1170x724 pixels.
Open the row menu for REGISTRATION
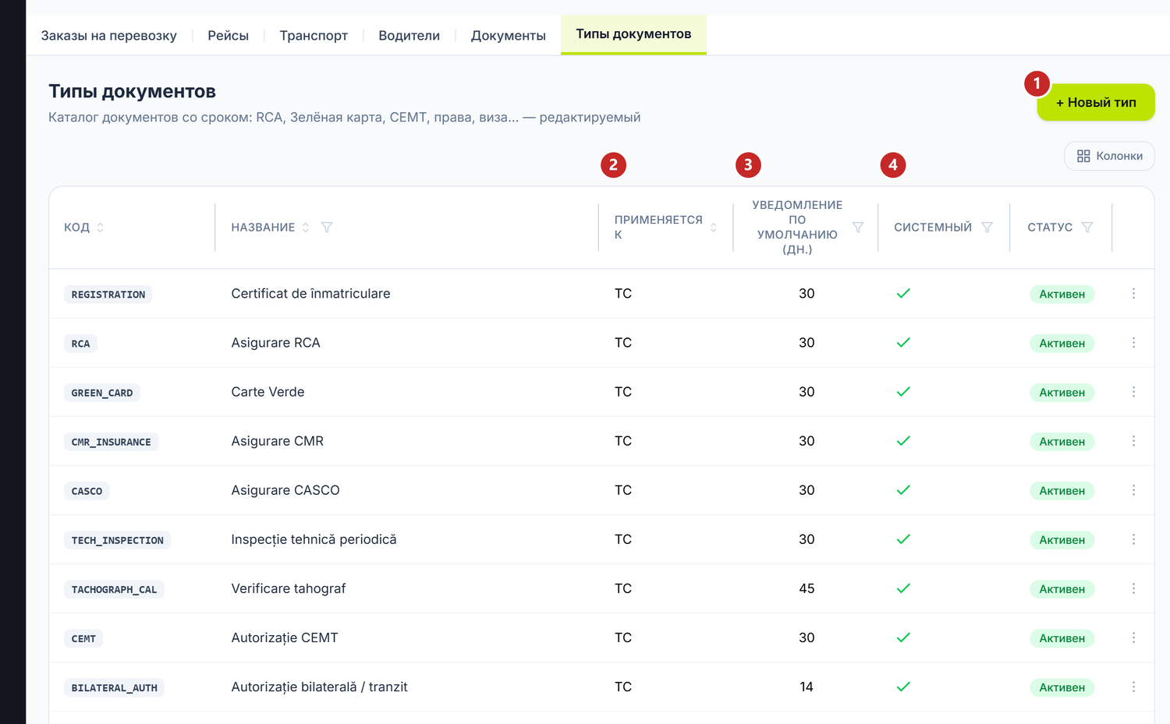(x=1133, y=294)
